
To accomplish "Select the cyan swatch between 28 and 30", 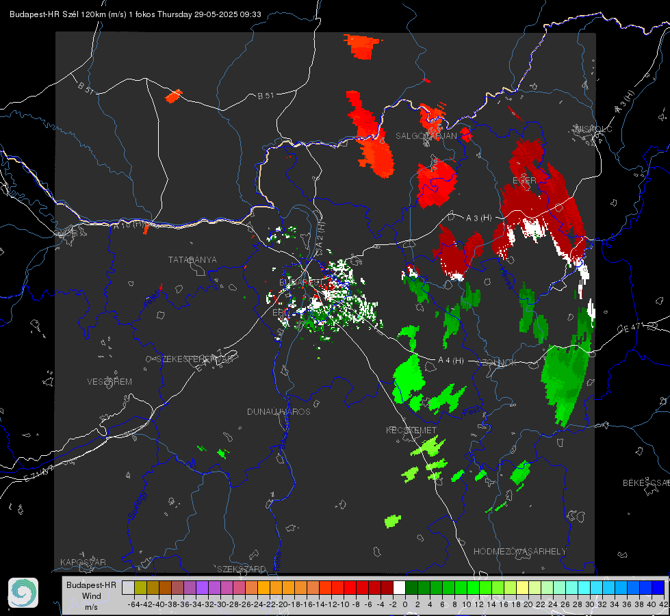I will [x=584, y=587].
